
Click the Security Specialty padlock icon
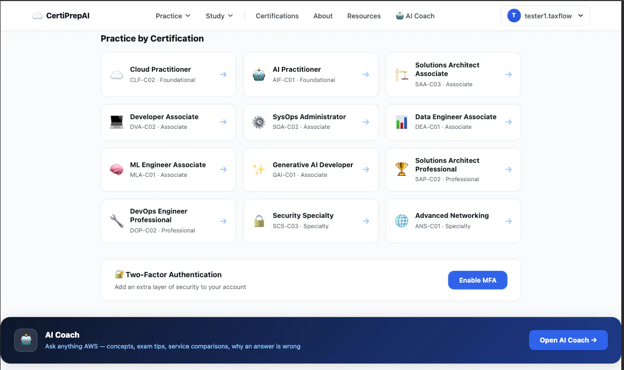point(259,221)
